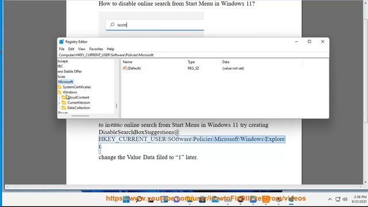Click the Name column header

point(128,62)
